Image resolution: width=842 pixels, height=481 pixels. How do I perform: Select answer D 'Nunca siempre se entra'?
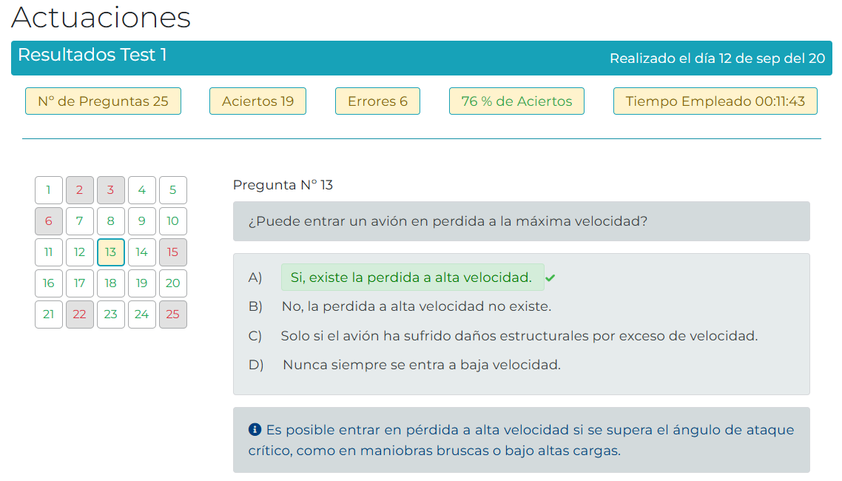click(422, 365)
